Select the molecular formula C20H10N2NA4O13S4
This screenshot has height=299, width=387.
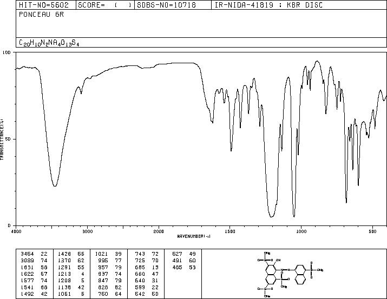pyautogui.click(x=49, y=43)
